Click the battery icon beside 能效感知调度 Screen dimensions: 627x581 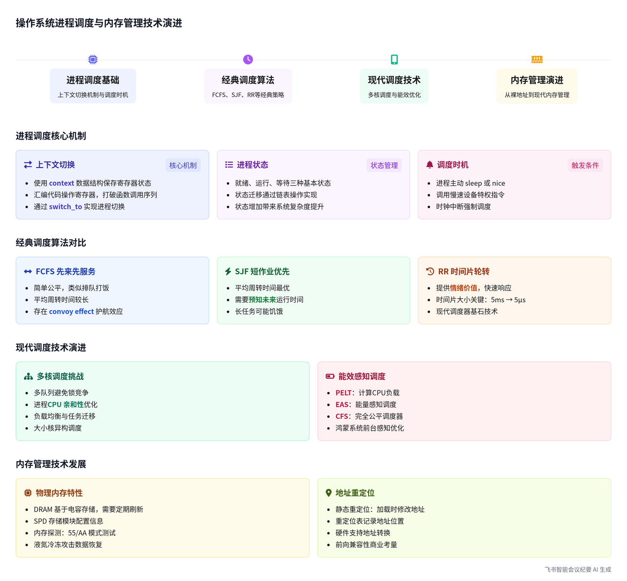click(330, 377)
